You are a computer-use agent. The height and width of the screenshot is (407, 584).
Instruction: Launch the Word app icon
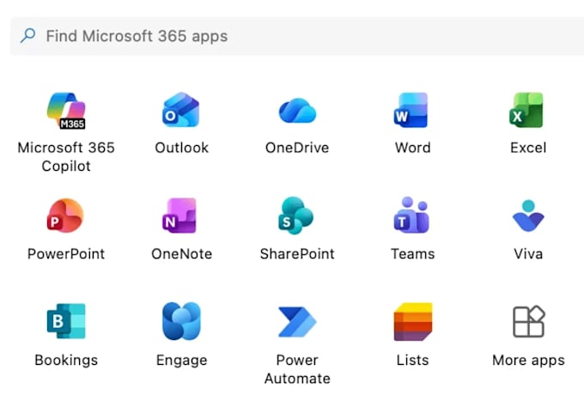click(x=411, y=110)
